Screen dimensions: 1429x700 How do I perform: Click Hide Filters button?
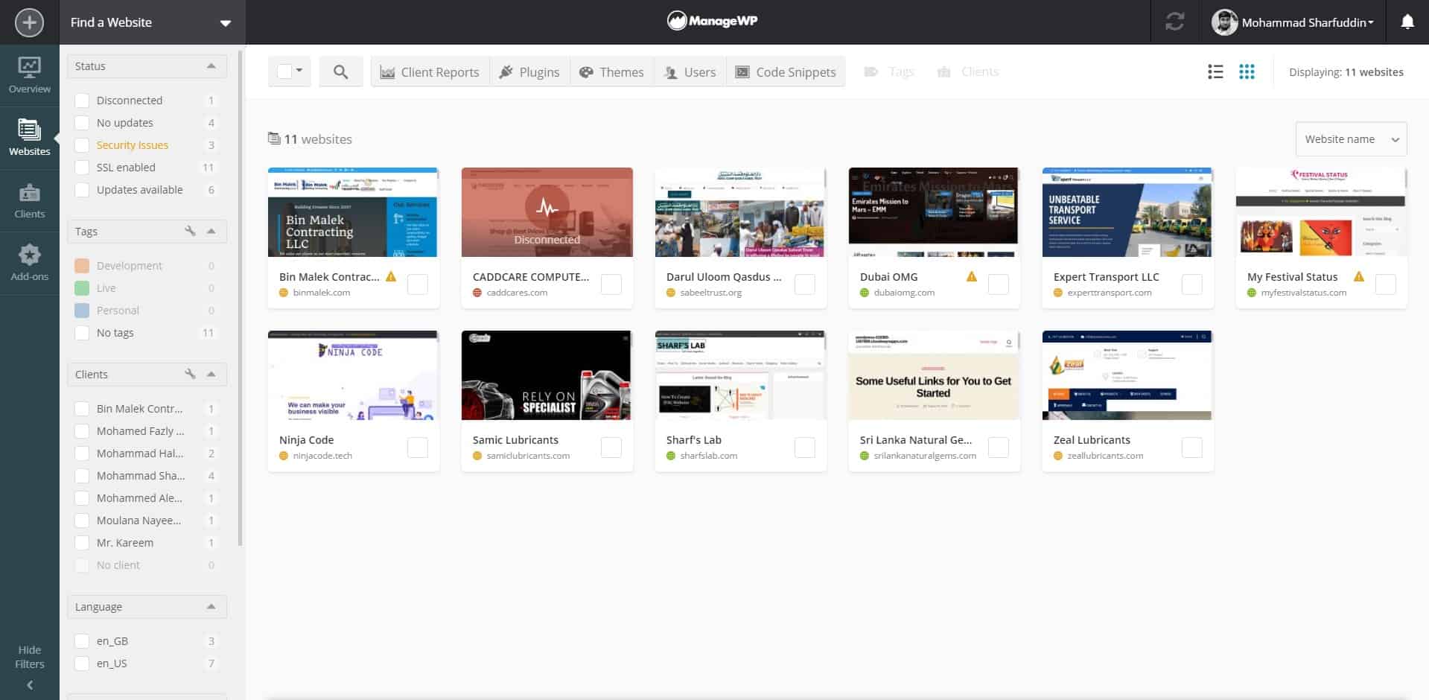[30, 657]
